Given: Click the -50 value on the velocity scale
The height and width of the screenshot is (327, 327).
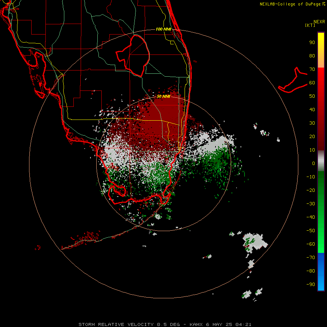Looking at the screenshot, I should click(311, 230).
